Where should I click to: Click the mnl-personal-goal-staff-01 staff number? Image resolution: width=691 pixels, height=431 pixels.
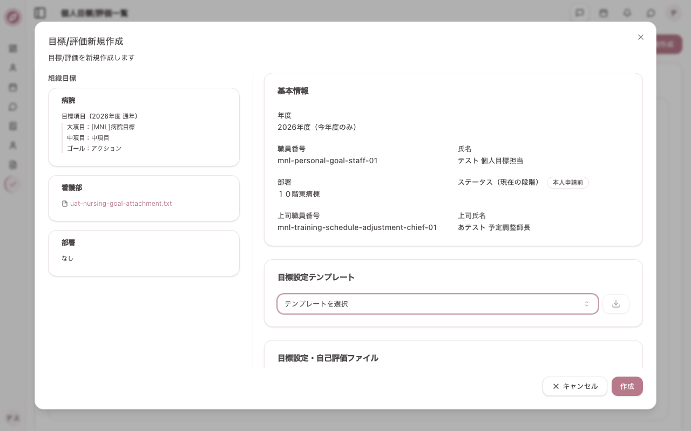pos(328,161)
